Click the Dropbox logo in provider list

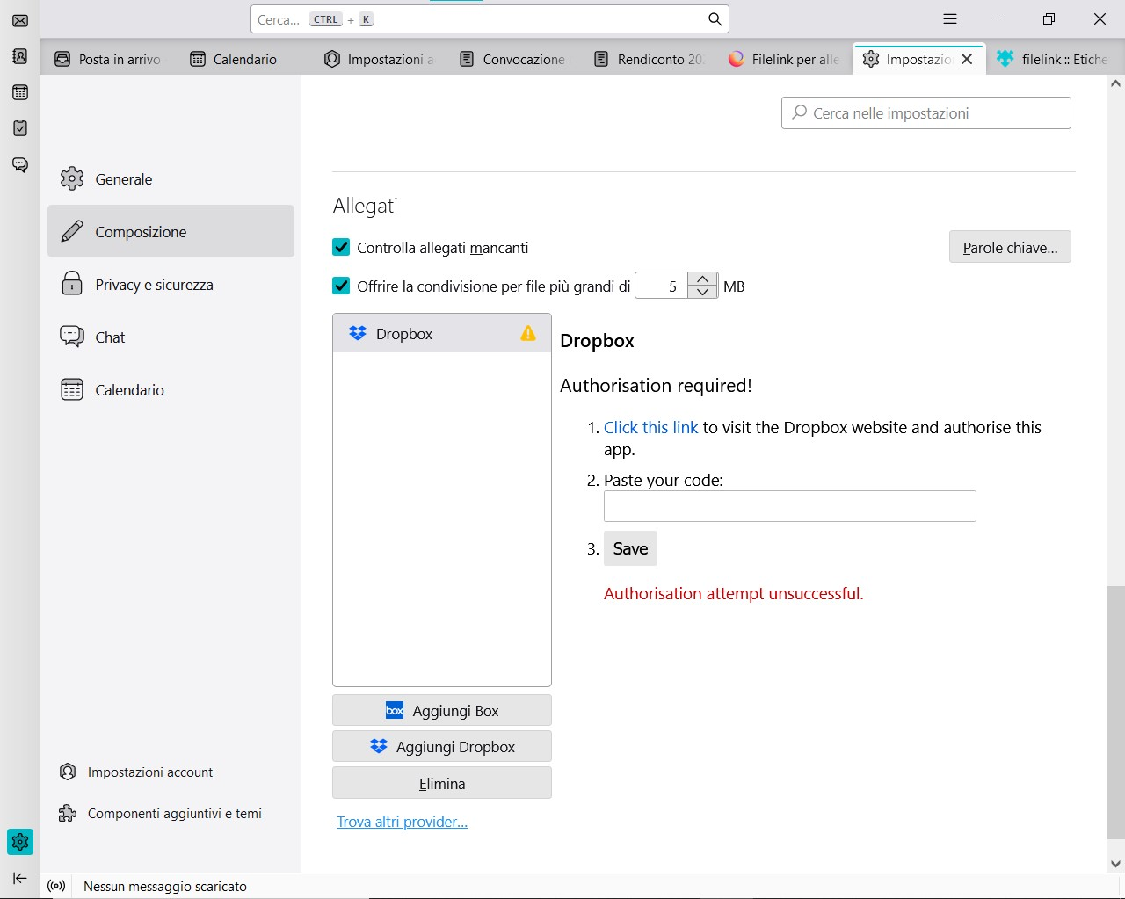point(358,333)
